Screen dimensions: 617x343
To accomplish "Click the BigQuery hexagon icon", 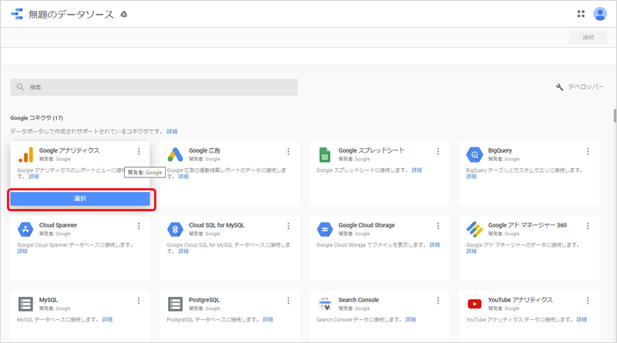I will coord(474,155).
